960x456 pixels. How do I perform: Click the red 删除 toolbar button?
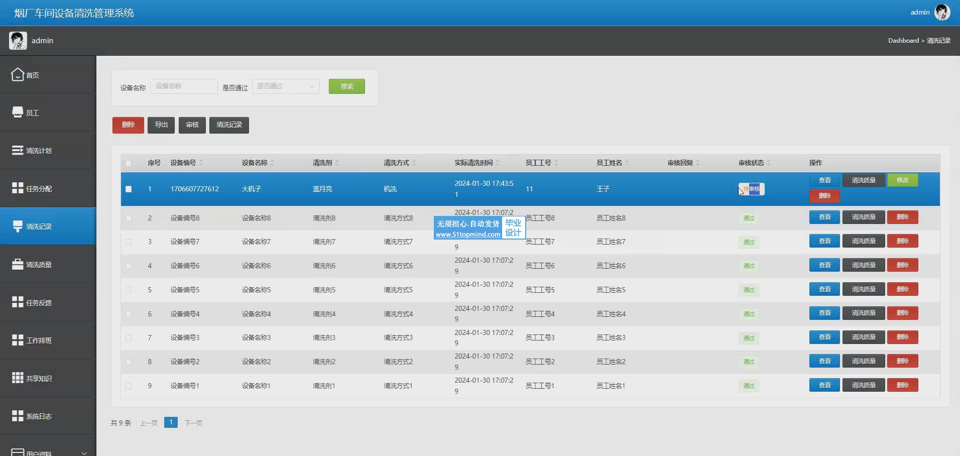coord(128,125)
